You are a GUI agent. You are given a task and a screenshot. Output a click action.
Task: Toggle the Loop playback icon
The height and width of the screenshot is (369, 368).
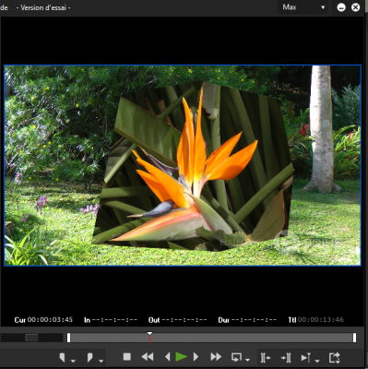[236, 357]
